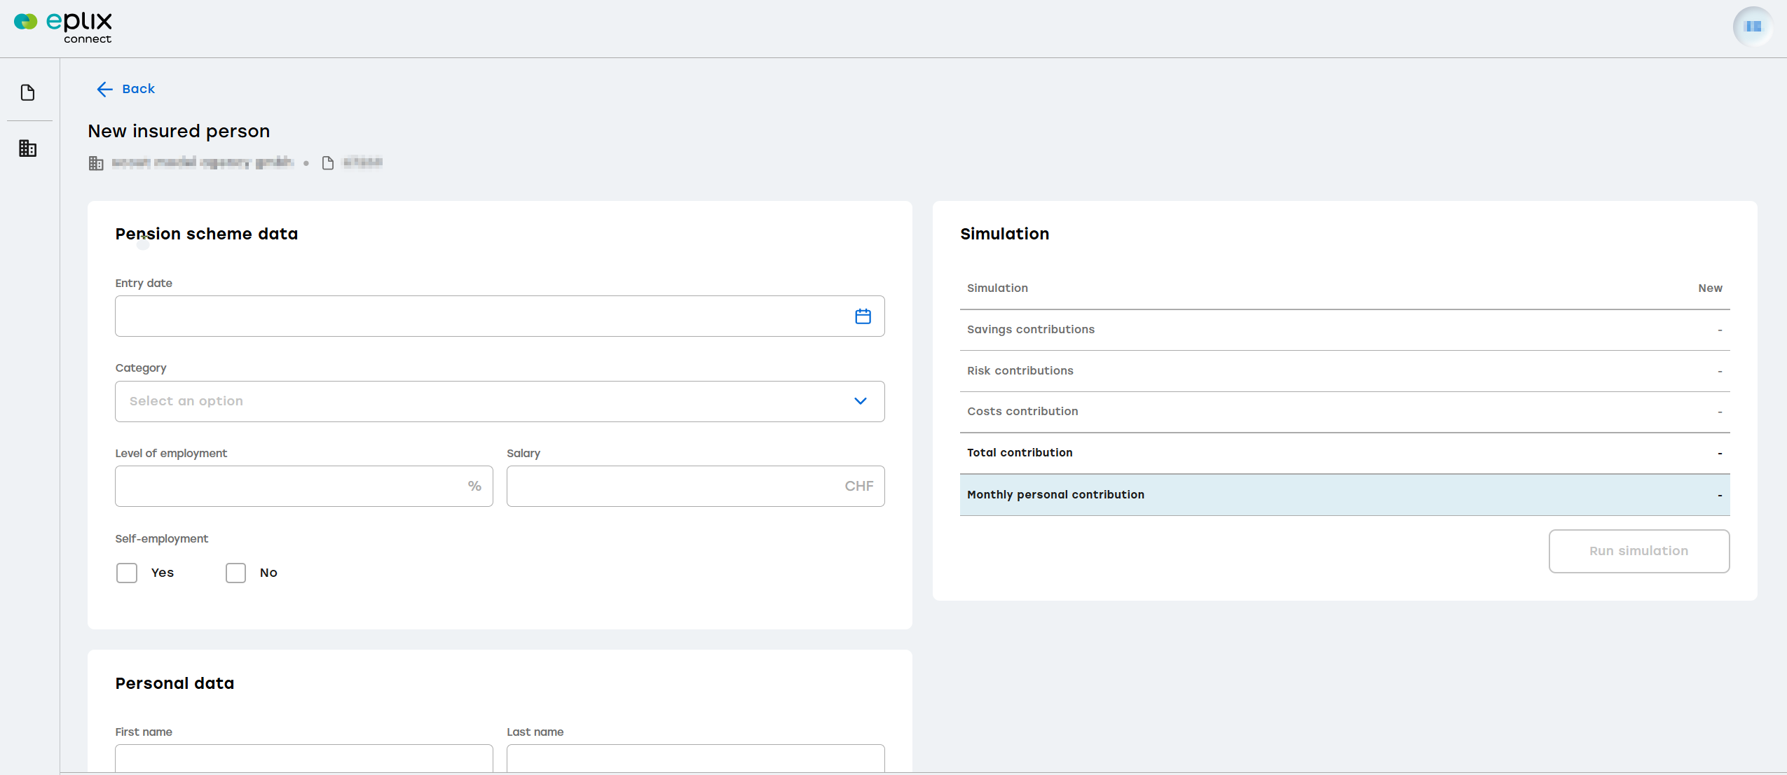Click breadcrumb company building icon
1787x775 pixels.
point(96,163)
